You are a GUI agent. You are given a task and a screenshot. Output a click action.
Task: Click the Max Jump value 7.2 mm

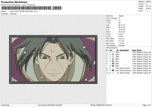tap(121, 43)
